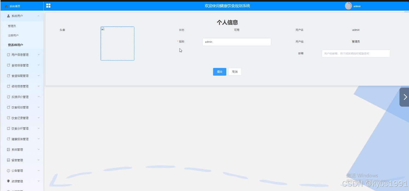
Task: Expand 咨询信息管理 using its chevron
Action: (38, 86)
